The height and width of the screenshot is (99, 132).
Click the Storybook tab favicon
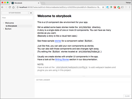13,3
